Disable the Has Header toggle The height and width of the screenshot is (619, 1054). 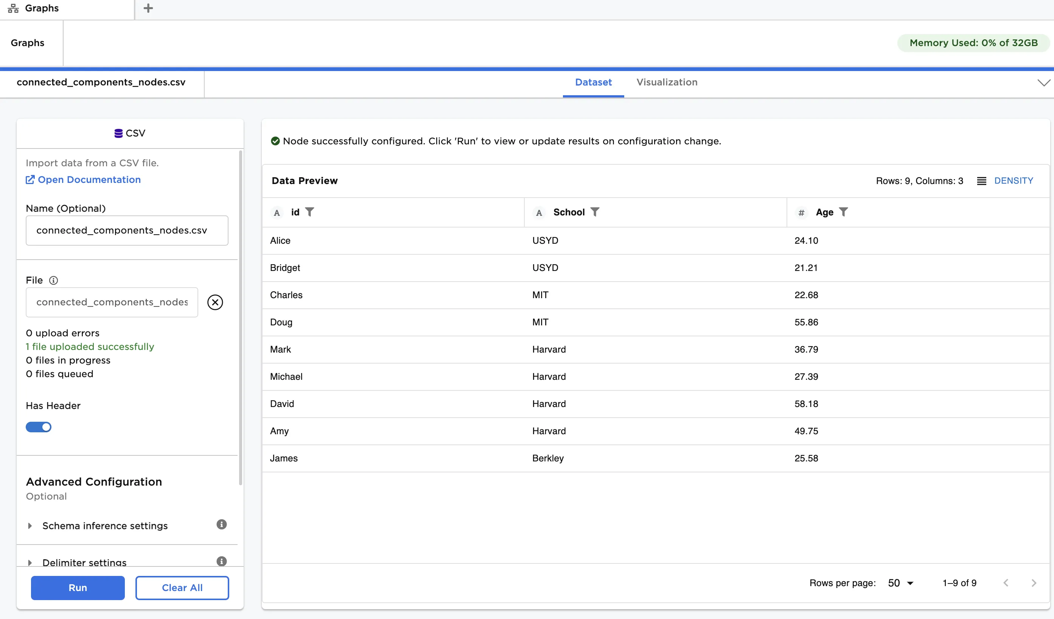(x=39, y=427)
